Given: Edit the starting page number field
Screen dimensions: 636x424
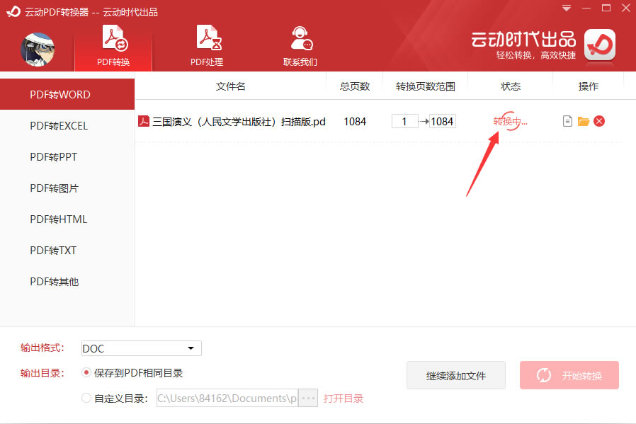Looking at the screenshot, I should (404, 121).
